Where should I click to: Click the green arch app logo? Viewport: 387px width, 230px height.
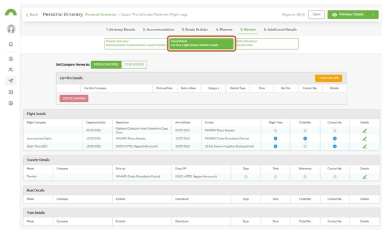click(x=11, y=12)
